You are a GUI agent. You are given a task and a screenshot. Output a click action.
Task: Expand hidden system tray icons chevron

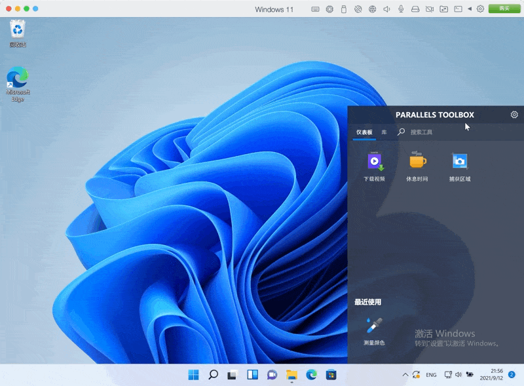(405, 375)
